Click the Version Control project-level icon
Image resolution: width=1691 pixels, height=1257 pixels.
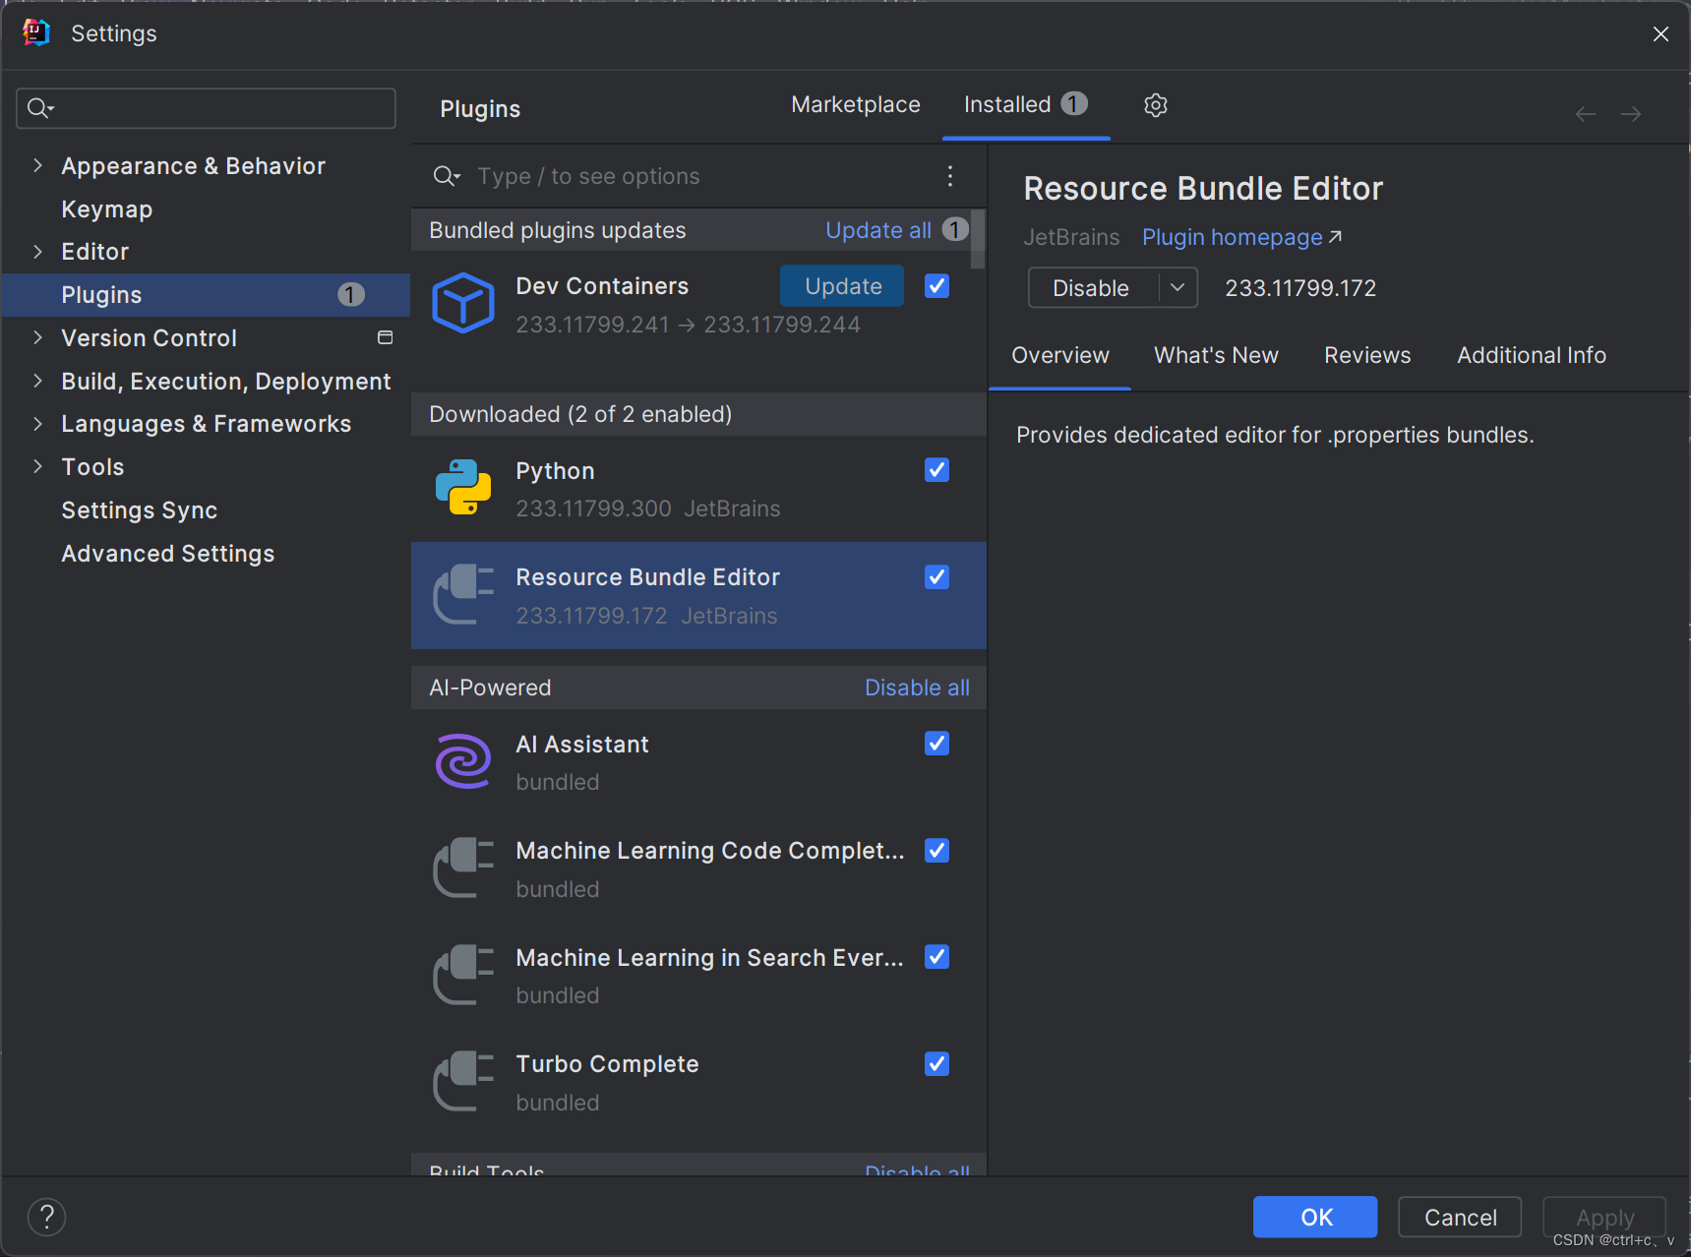(x=386, y=337)
